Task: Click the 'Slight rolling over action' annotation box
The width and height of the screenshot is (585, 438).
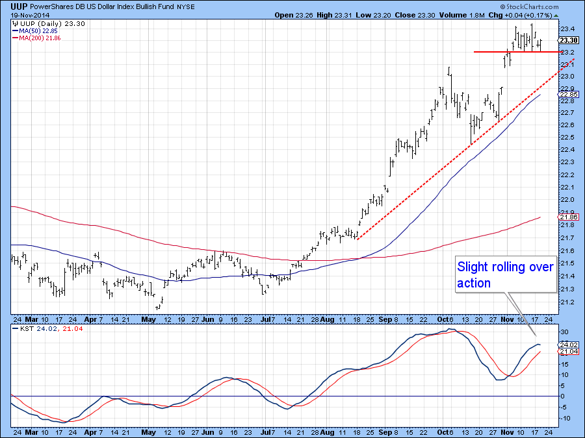Action: coord(506,274)
